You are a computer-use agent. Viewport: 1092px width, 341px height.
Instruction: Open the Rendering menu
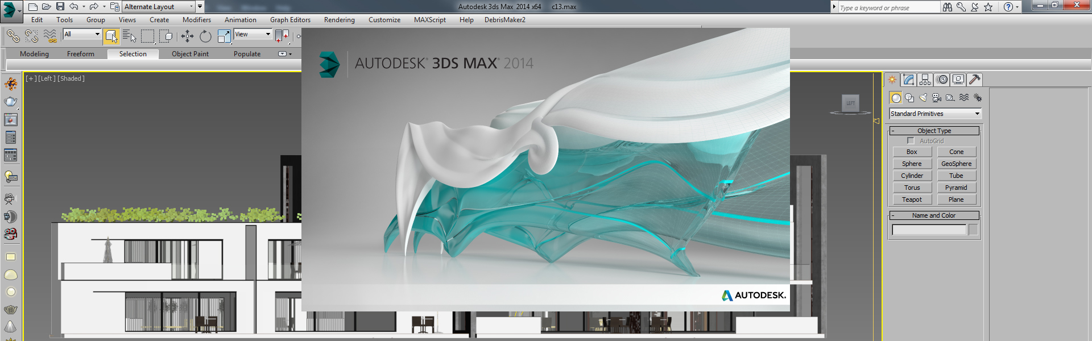point(340,20)
